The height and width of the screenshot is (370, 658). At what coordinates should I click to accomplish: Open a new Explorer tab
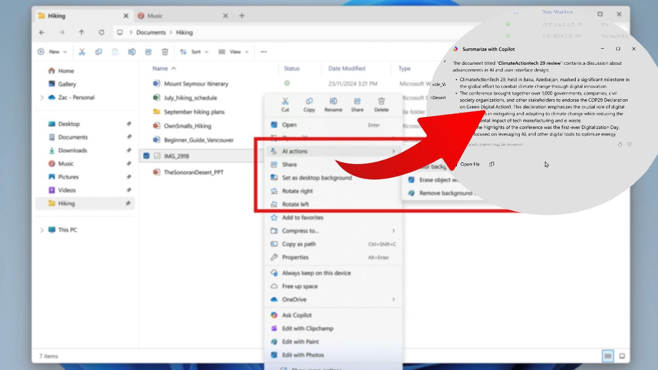point(242,16)
